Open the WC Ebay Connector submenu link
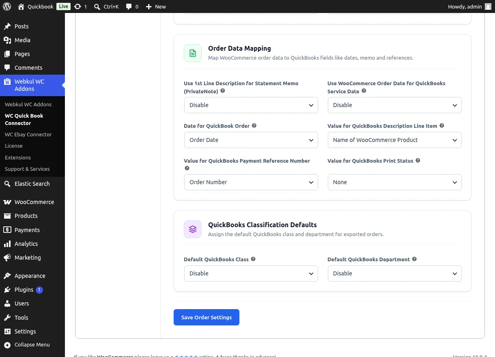This screenshot has height=357, width=495. click(x=28, y=134)
